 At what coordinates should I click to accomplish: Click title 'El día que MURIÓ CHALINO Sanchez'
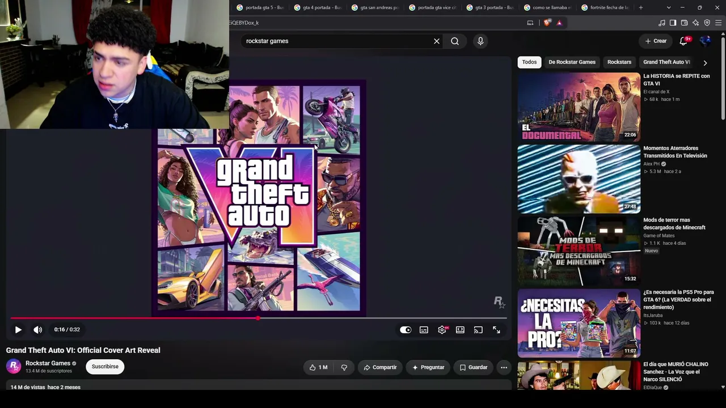676,372
